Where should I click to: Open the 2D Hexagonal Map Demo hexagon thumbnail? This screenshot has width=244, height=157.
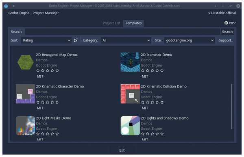pyautogui.click(x=25, y=62)
